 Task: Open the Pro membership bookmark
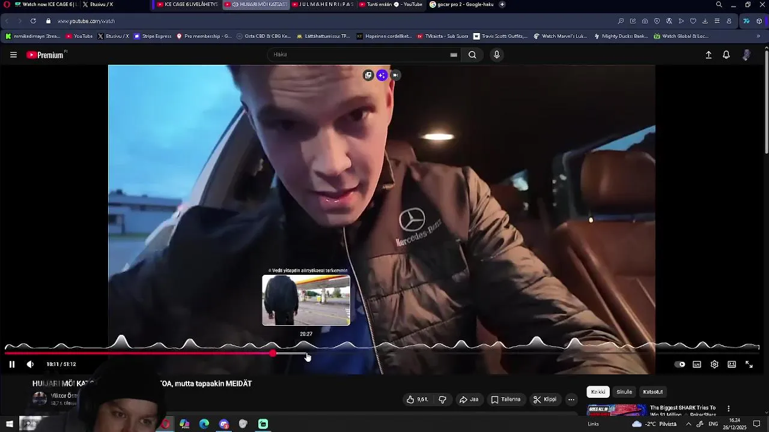coord(204,36)
